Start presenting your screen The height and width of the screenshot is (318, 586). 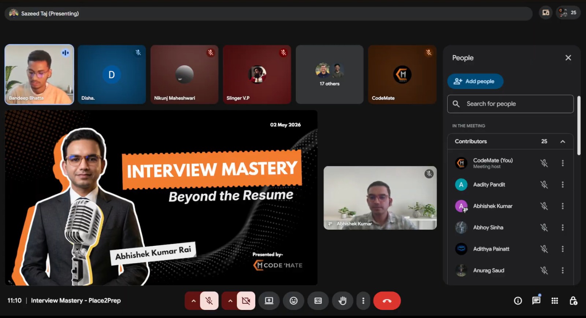269,301
